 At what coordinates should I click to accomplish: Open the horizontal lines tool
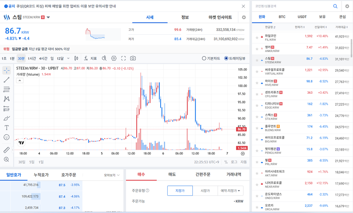click(7, 89)
